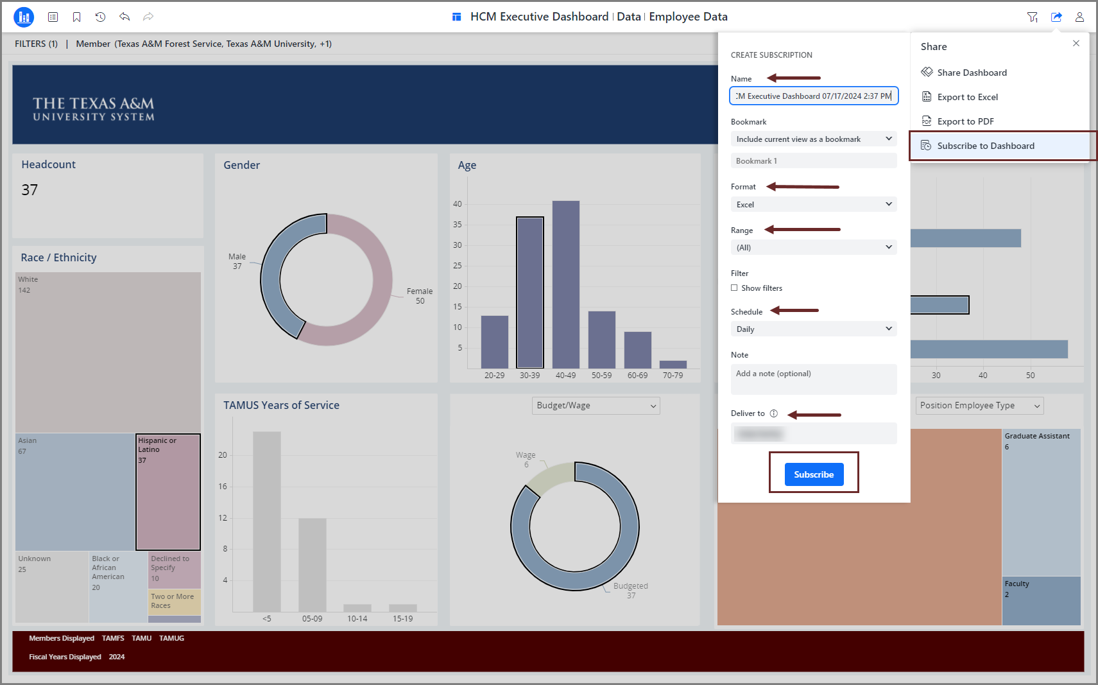
Task: Click the subscription Name input field
Action: (813, 96)
